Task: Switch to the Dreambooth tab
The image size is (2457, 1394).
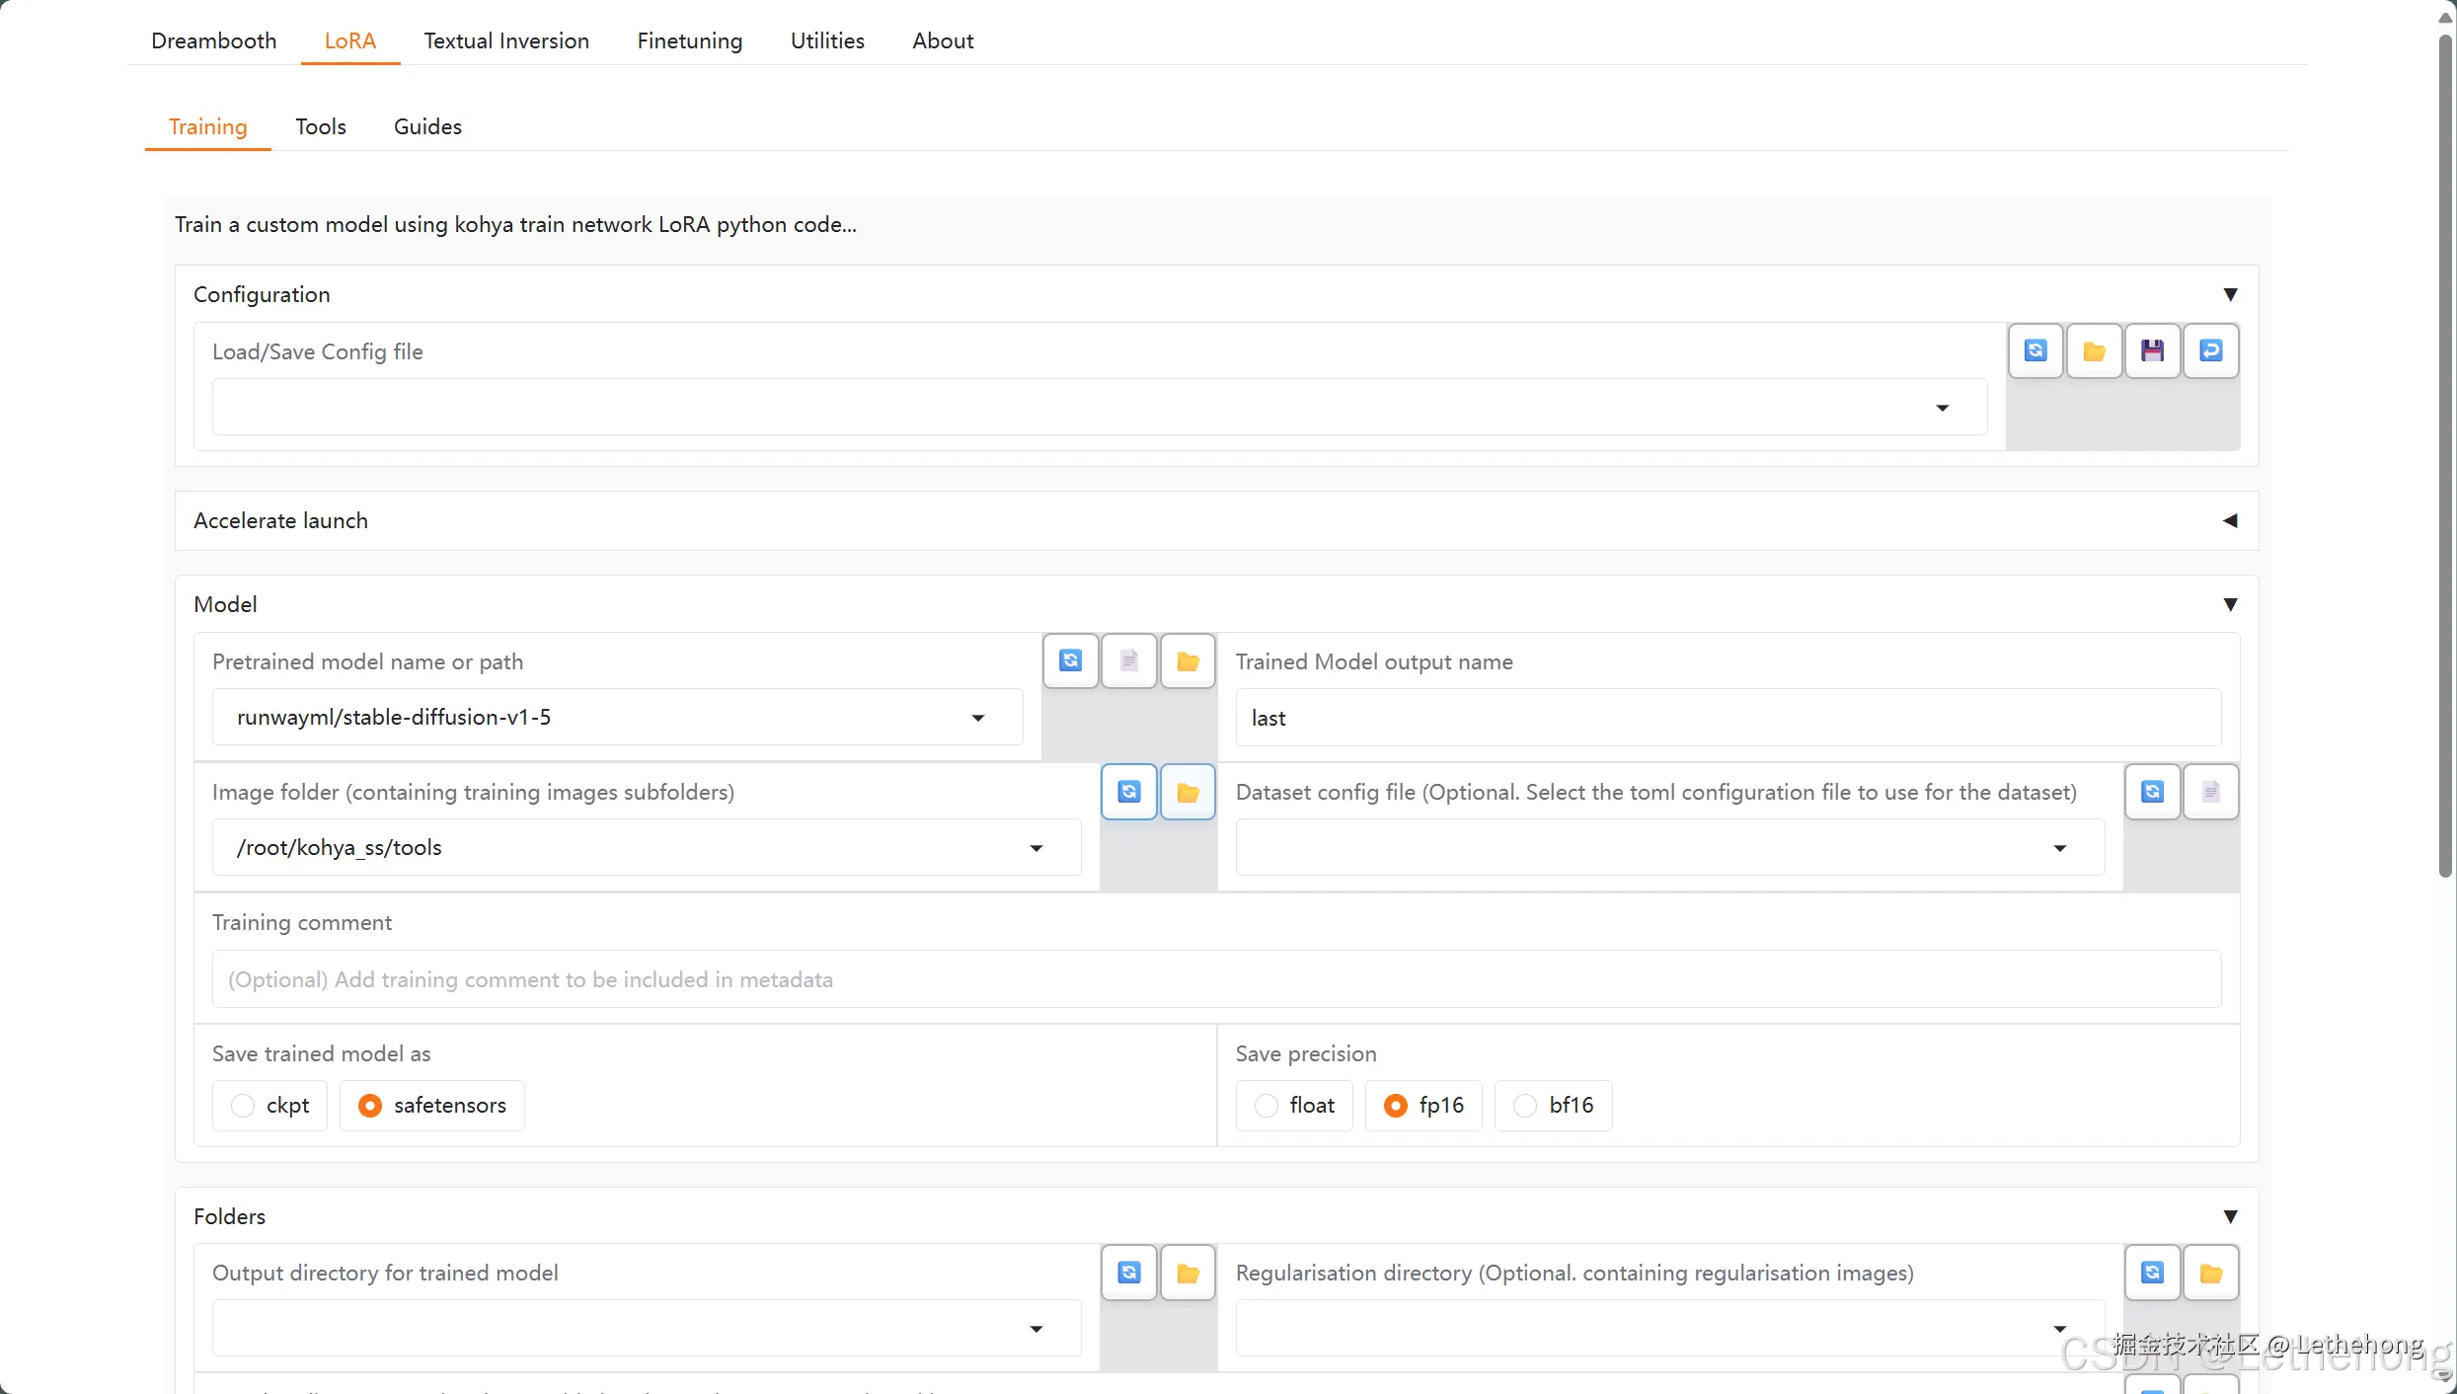Action: click(213, 40)
